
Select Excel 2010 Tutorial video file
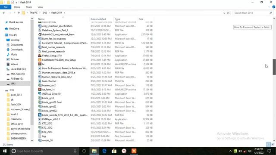[x=65, y=43]
